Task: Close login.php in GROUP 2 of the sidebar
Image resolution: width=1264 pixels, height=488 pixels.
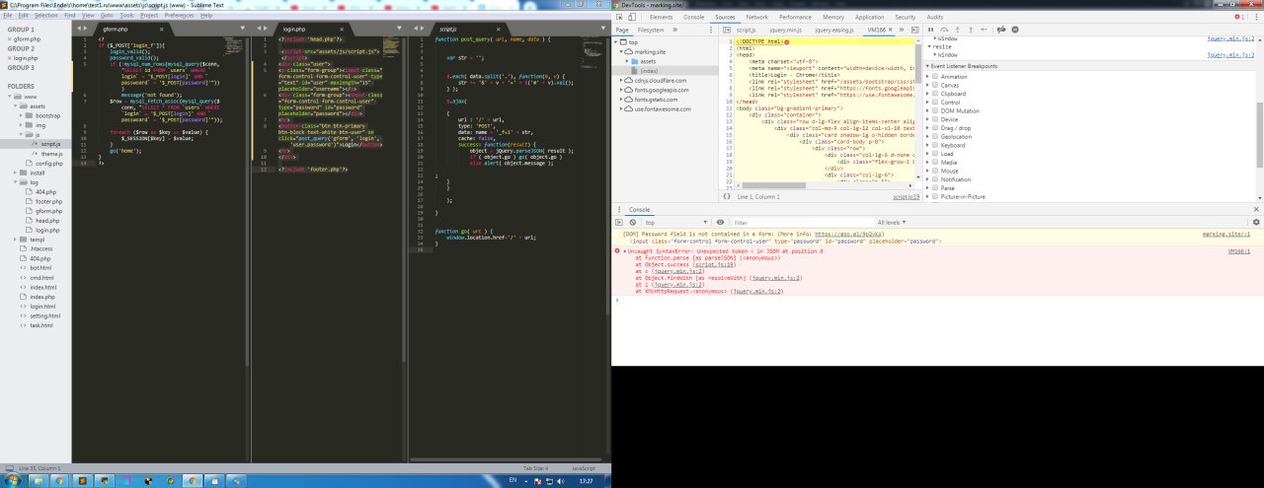Action: pyautogui.click(x=8, y=58)
